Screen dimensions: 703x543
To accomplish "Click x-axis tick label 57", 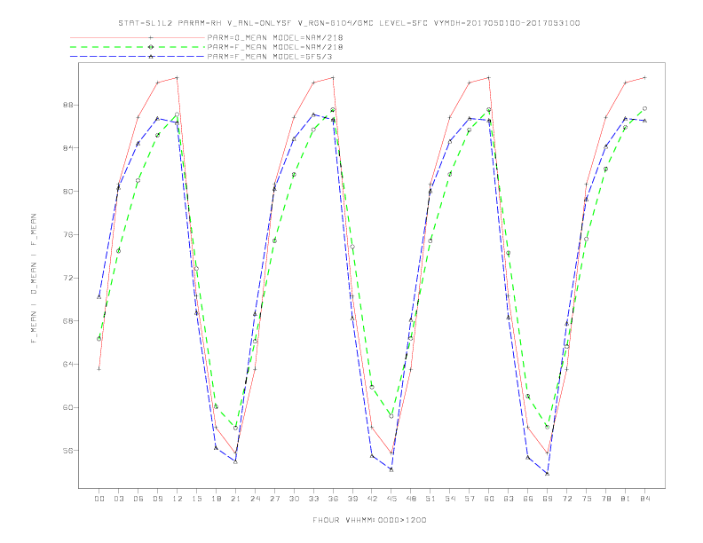I will click(470, 499).
